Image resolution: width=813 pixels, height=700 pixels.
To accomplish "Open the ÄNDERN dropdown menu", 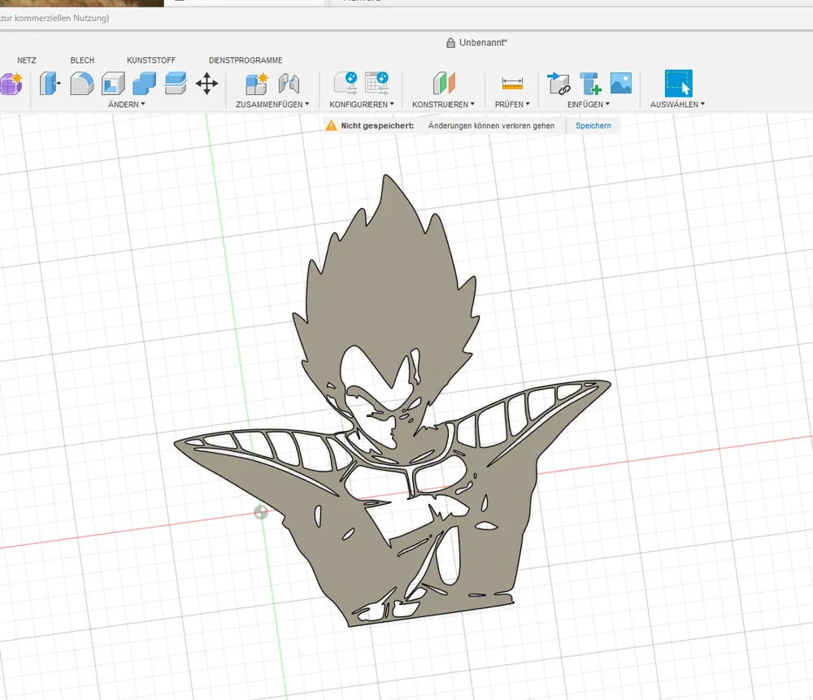I will coord(127,104).
